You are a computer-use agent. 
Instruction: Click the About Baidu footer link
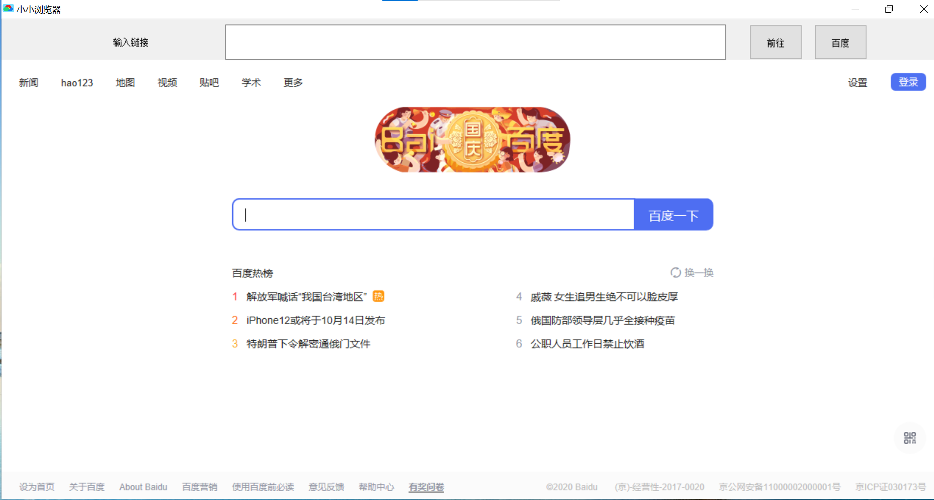pos(143,487)
